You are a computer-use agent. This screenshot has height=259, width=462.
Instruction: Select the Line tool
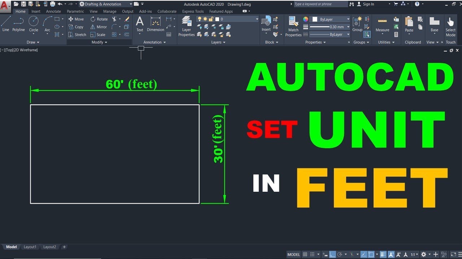[x=6, y=24]
